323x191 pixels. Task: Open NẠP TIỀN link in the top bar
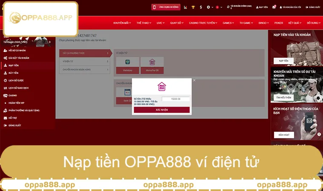(x=262, y=7)
